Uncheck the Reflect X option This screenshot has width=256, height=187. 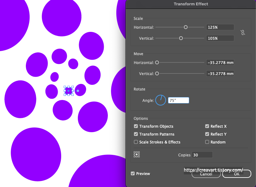[x=207, y=126]
